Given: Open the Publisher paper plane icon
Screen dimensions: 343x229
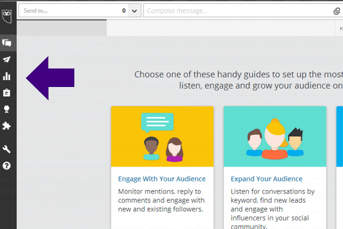Looking at the screenshot, I should (6, 60).
